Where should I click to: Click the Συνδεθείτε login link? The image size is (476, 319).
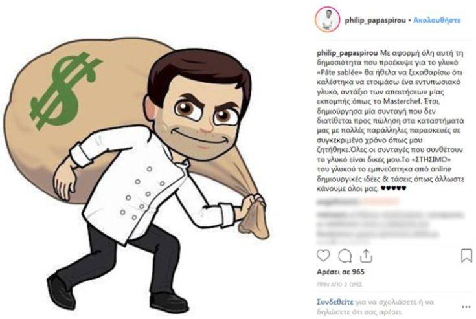tap(335, 302)
